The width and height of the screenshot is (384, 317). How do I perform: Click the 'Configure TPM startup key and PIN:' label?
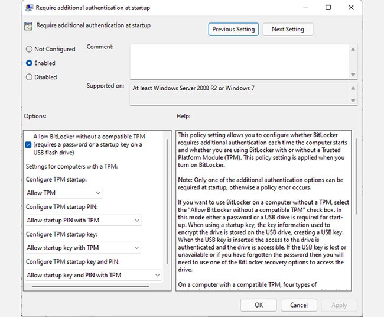tap(73, 262)
